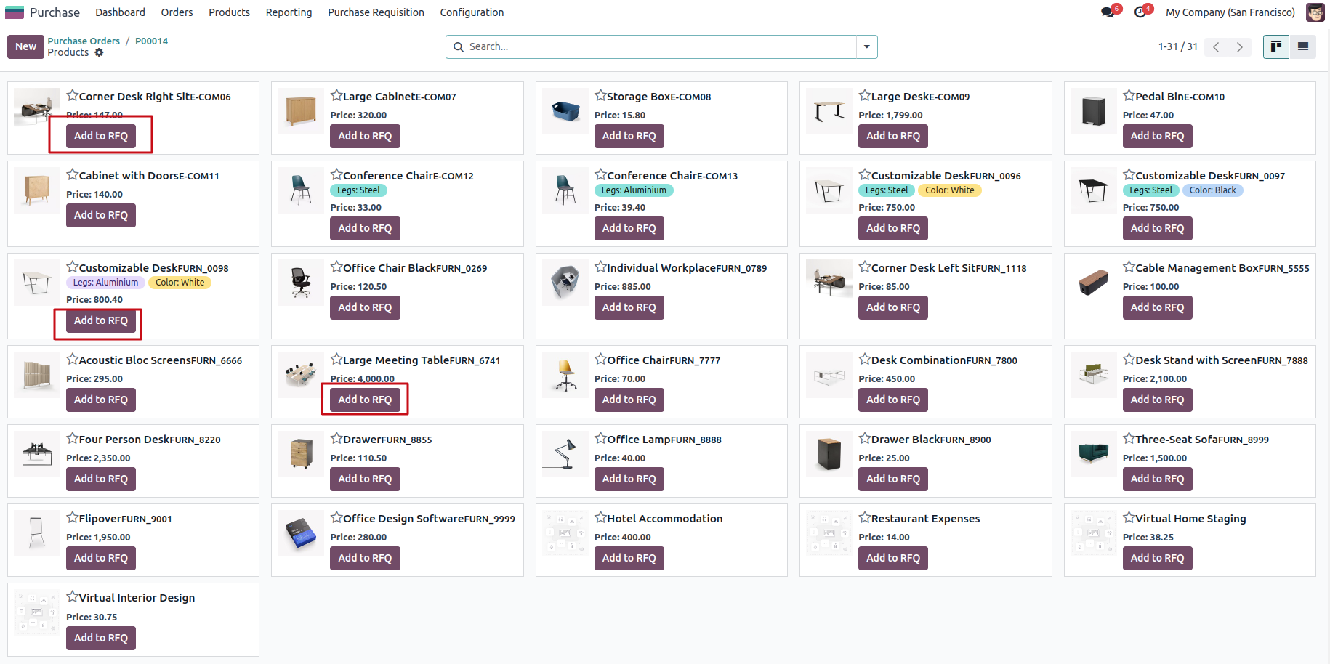
Task: Add Large Meeting Table to RFQ
Action: pyautogui.click(x=365, y=400)
